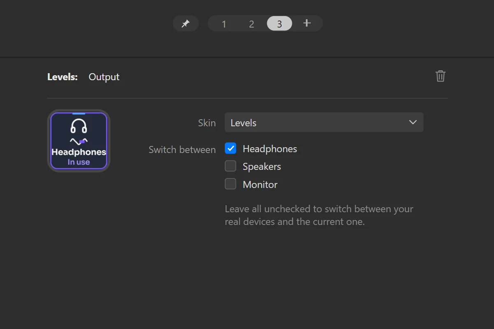Click the Output title text
This screenshot has width=494, height=329.
click(x=104, y=77)
